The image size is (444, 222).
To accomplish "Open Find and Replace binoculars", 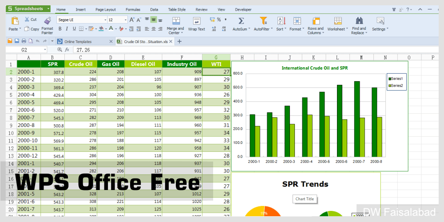I will click(359, 20).
